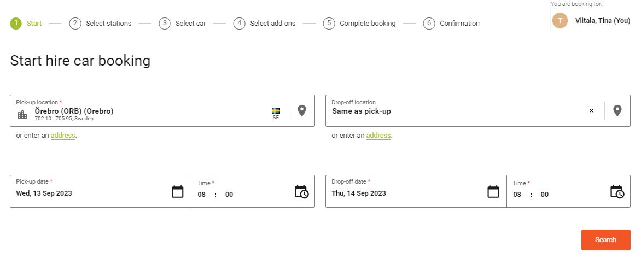The height and width of the screenshot is (276, 641).
Task: Click the pick-up date field Wed, 13 Sep 2023
Action: (x=101, y=191)
